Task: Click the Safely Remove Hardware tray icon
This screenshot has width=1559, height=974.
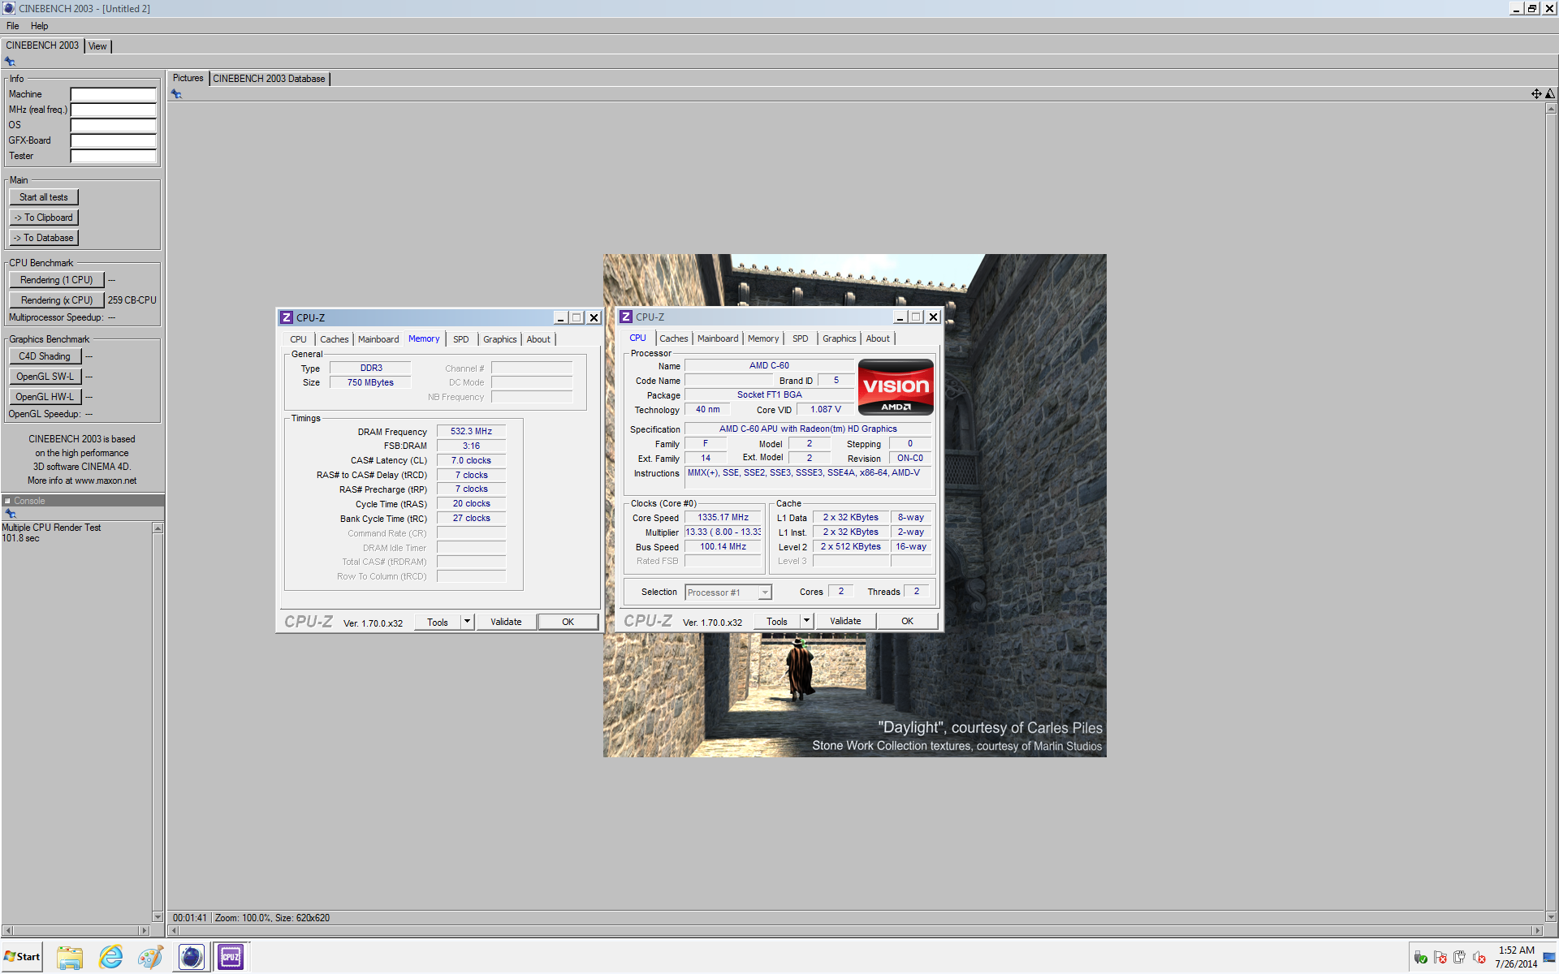Action: click(x=1420, y=958)
